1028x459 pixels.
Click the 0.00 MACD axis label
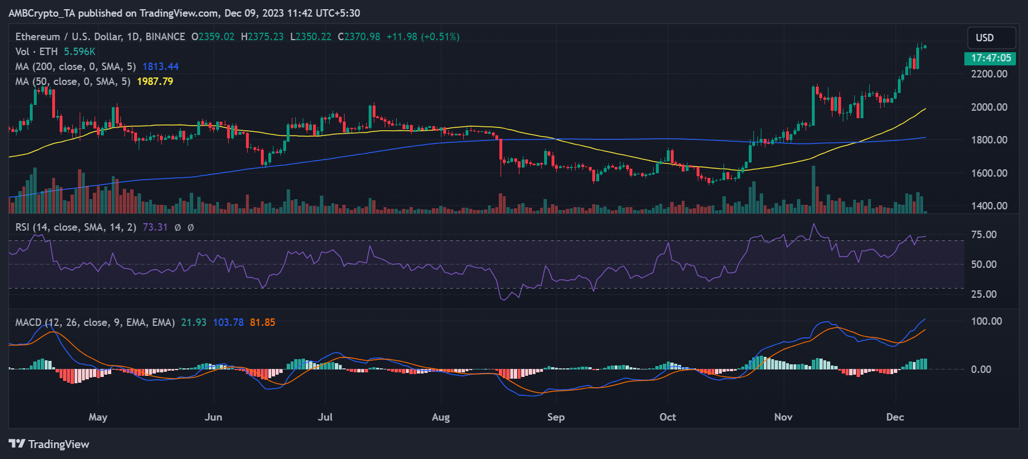[x=981, y=369]
